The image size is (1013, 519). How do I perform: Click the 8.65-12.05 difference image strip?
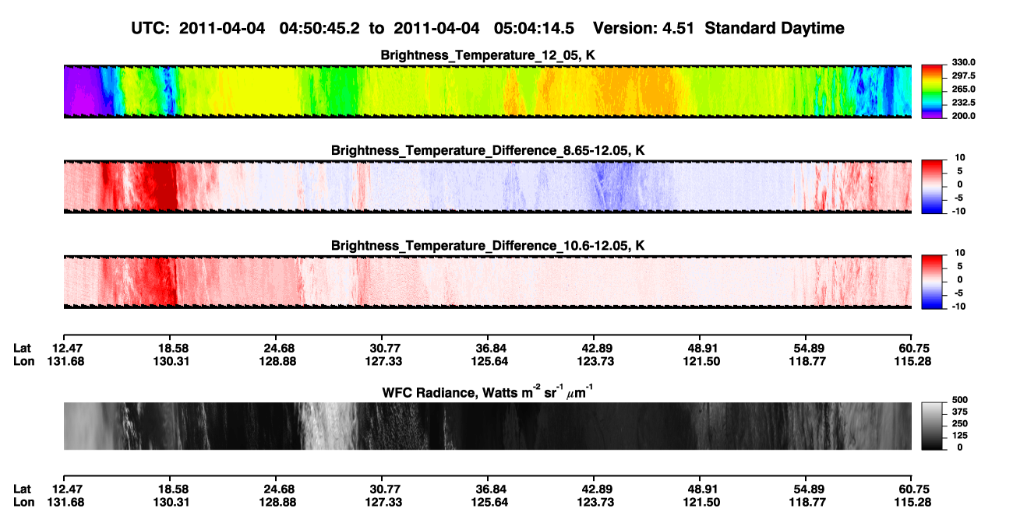487,187
